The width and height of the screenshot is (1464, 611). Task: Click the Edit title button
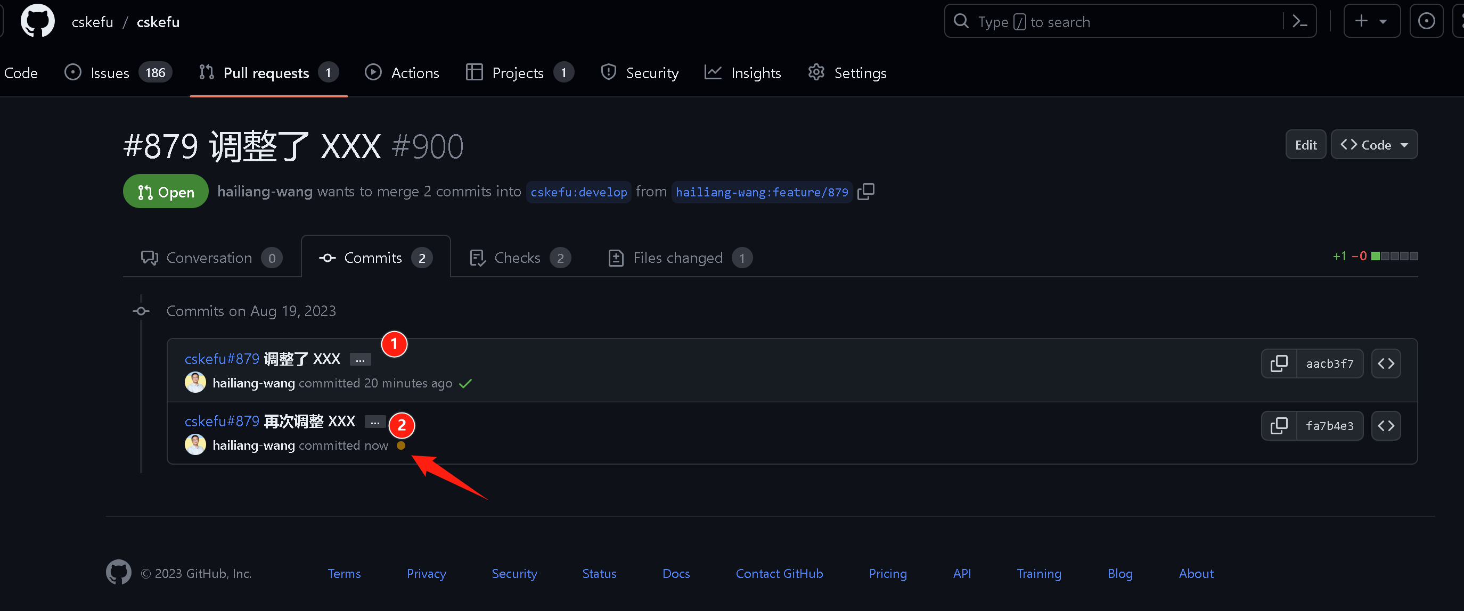pyautogui.click(x=1305, y=145)
